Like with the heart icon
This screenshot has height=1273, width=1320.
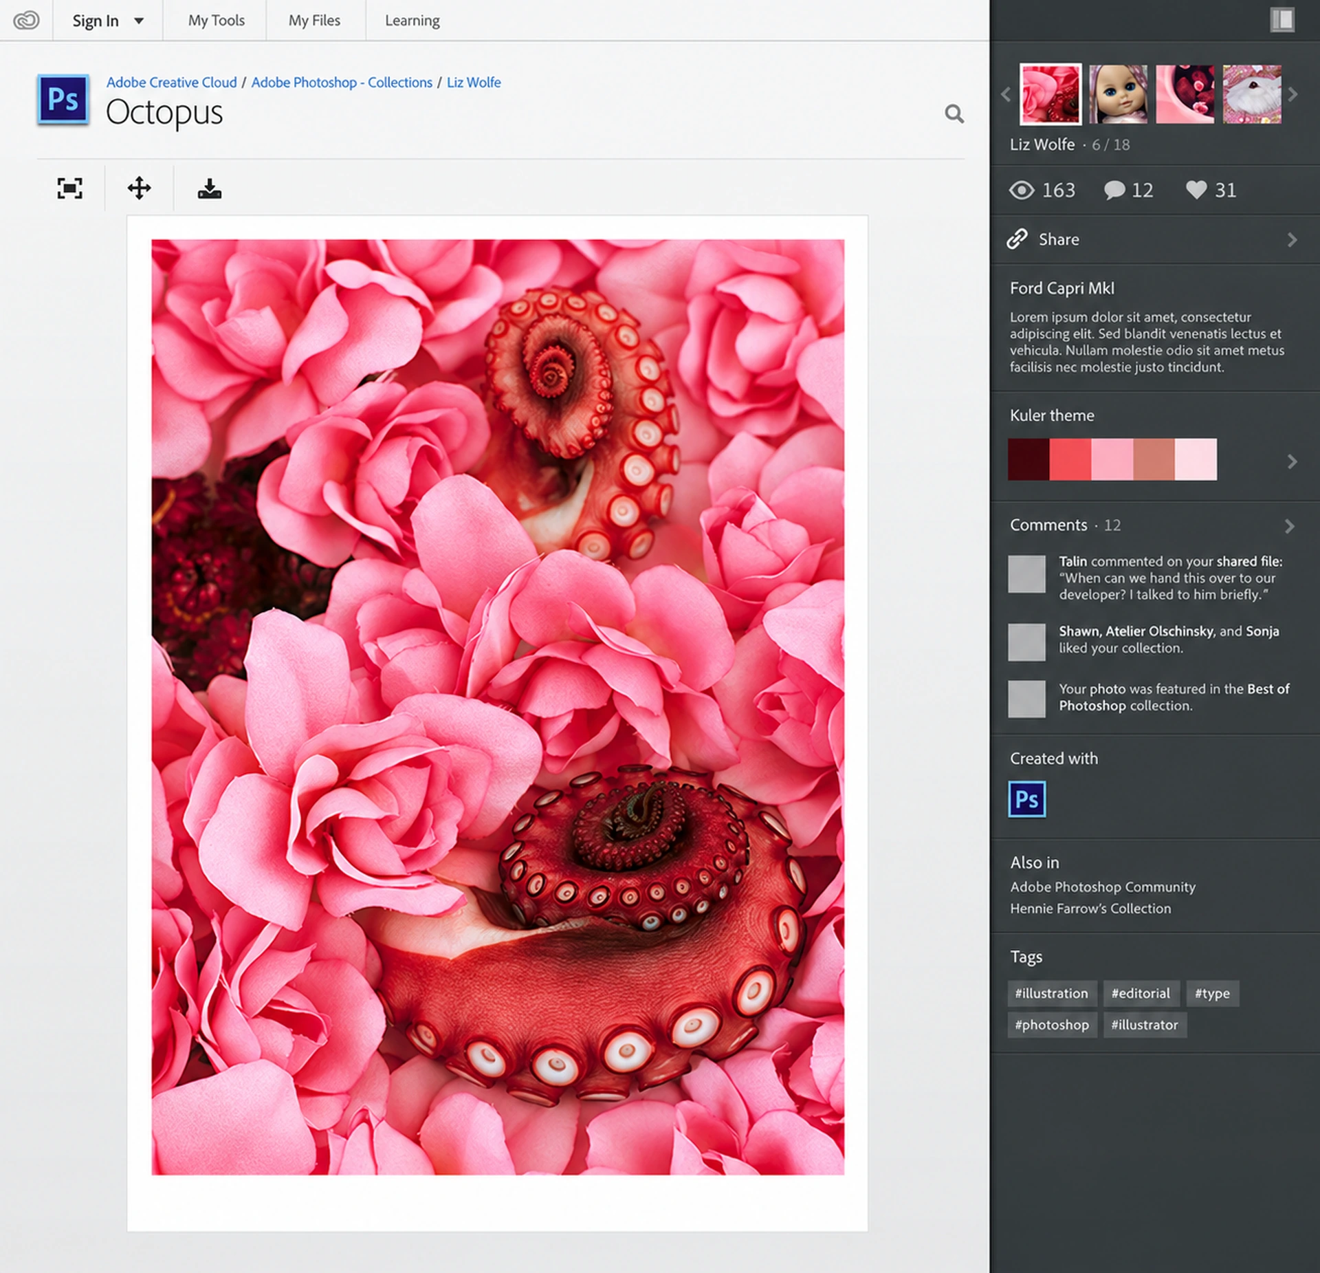(1196, 190)
